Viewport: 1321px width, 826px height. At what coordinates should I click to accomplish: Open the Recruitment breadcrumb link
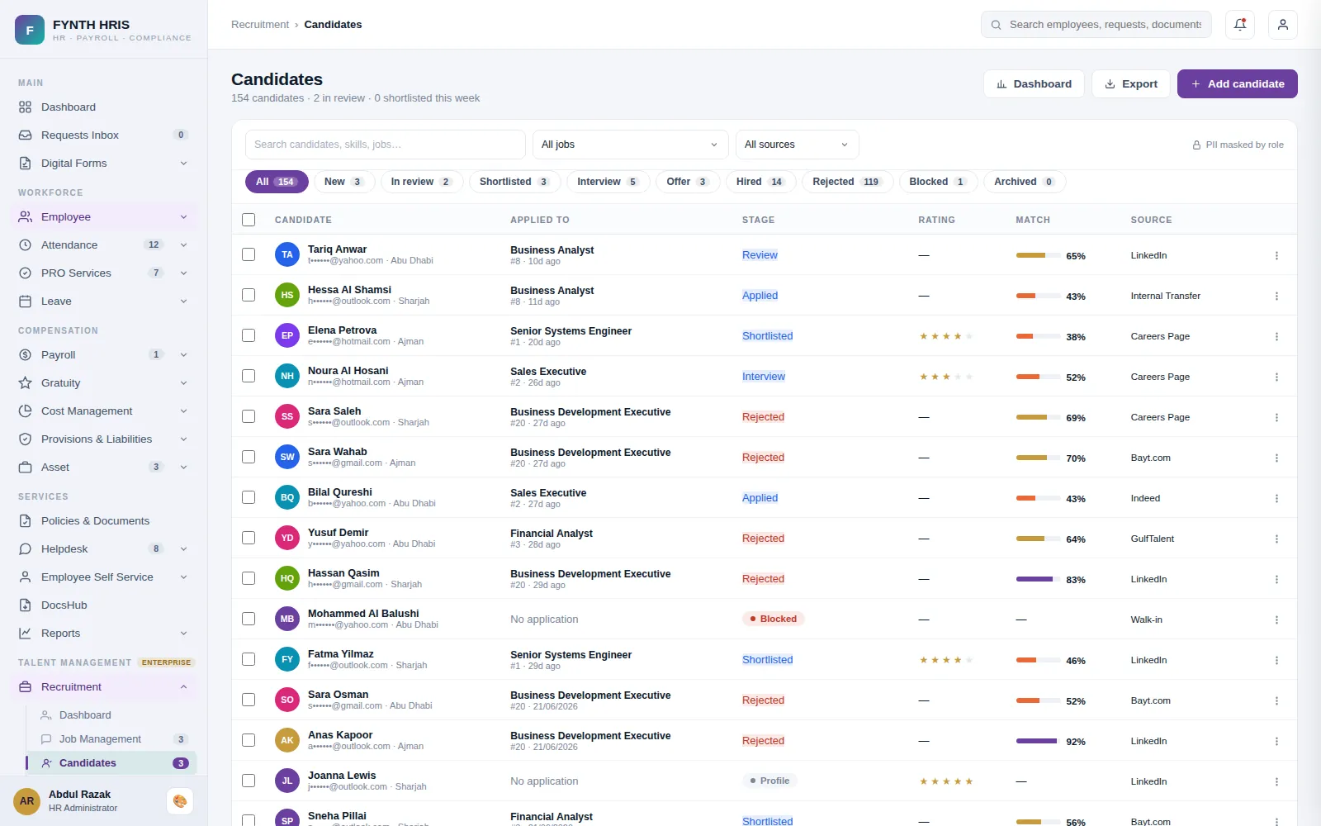[x=260, y=25]
